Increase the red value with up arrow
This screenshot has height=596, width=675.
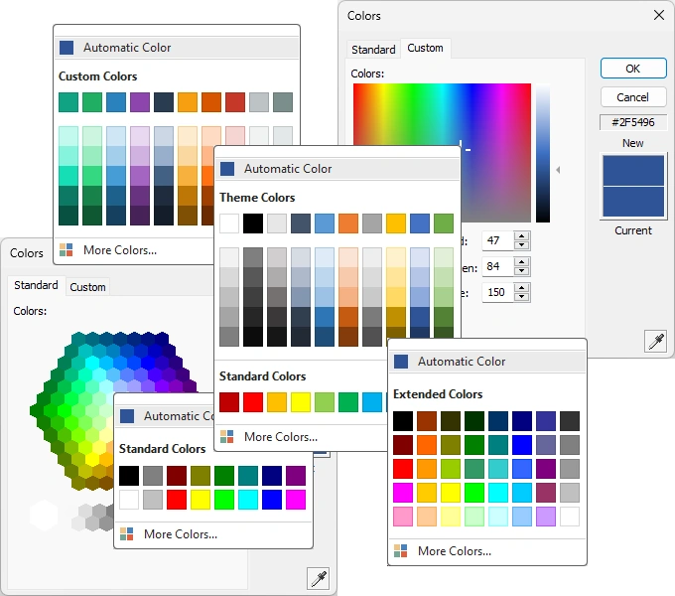[522, 236]
